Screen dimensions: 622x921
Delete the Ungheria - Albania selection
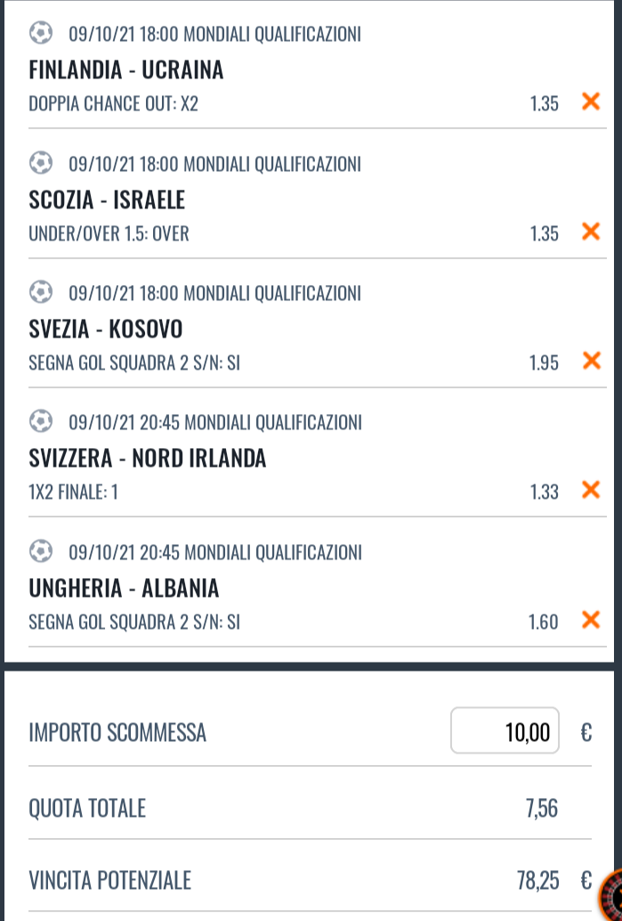pyautogui.click(x=591, y=620)
